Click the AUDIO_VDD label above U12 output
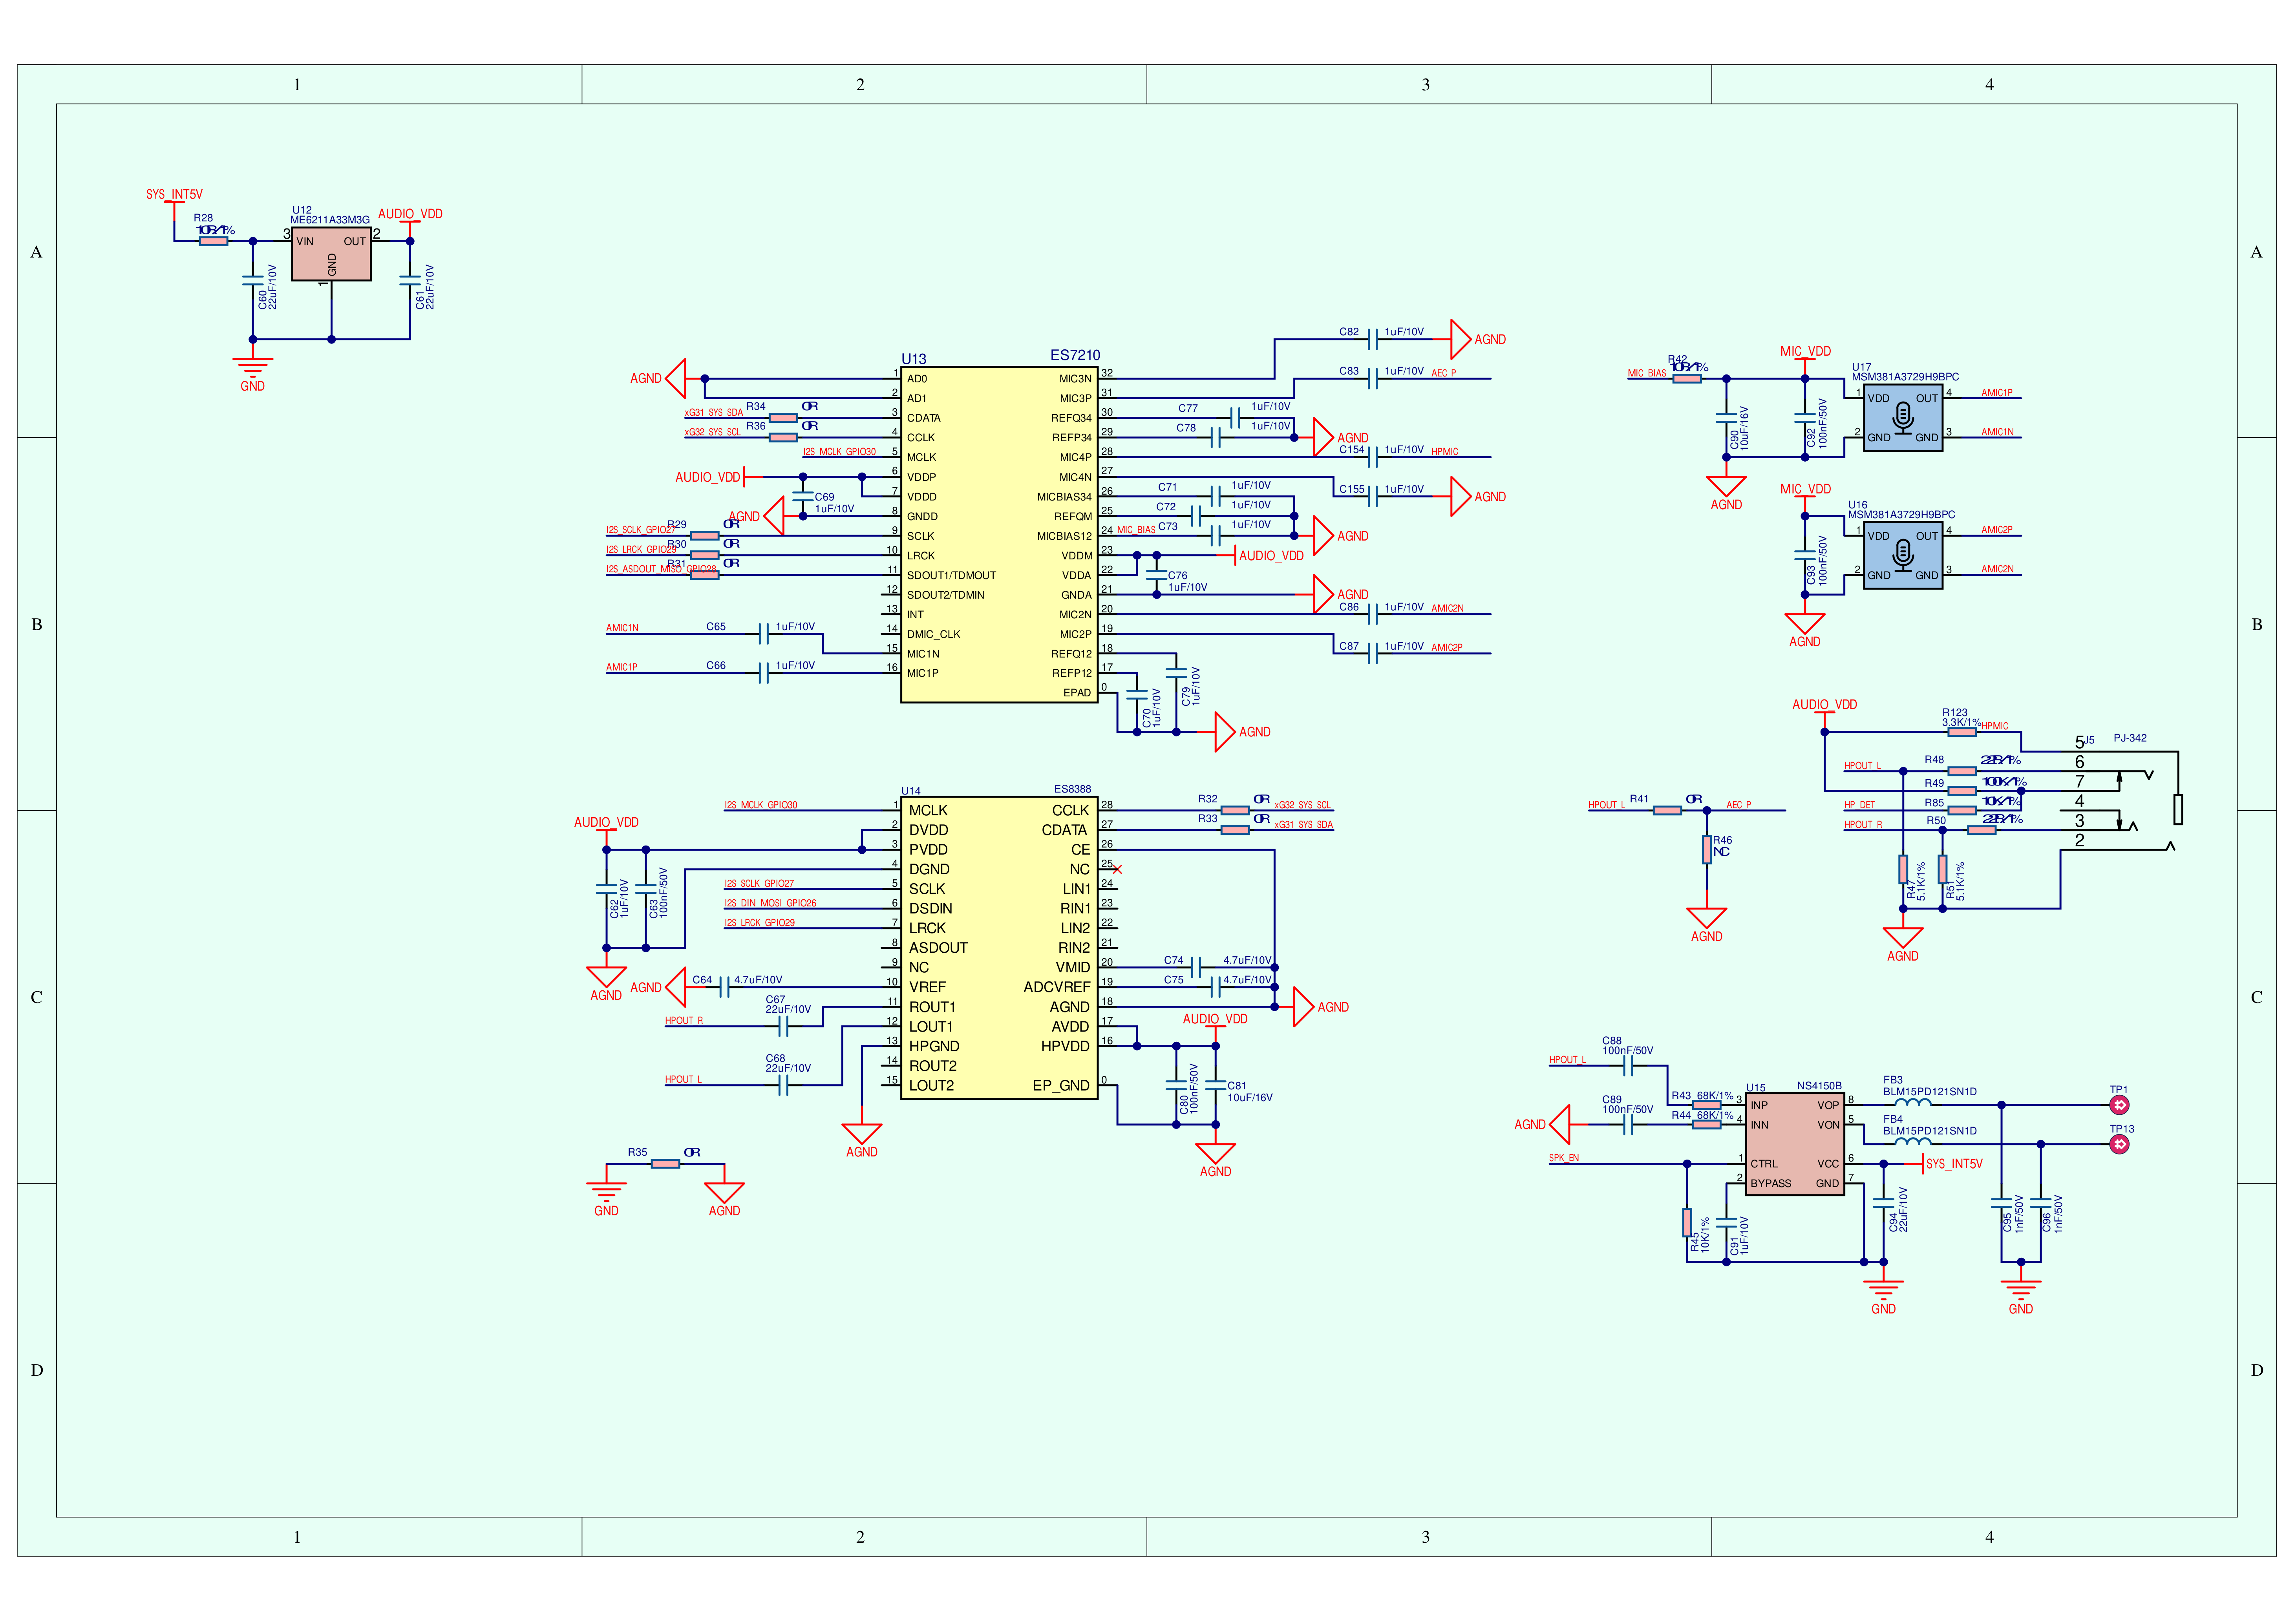 click(410, 214)
